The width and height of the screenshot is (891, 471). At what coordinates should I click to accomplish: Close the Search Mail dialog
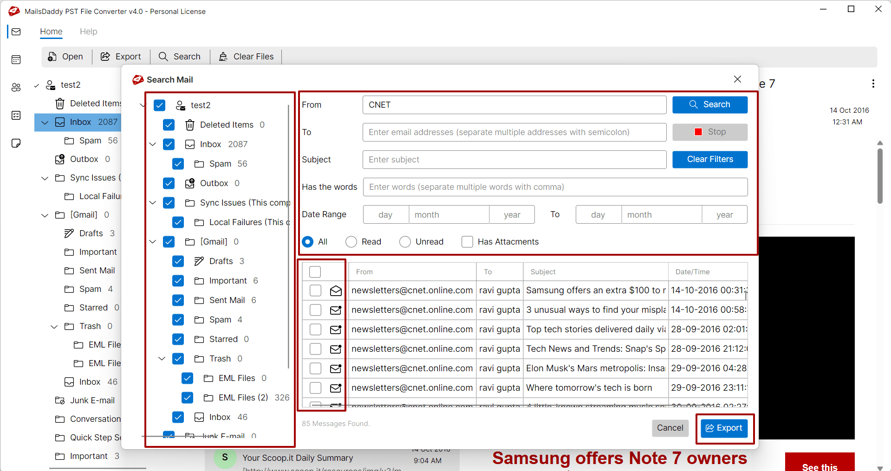click(x=737, y=79)
